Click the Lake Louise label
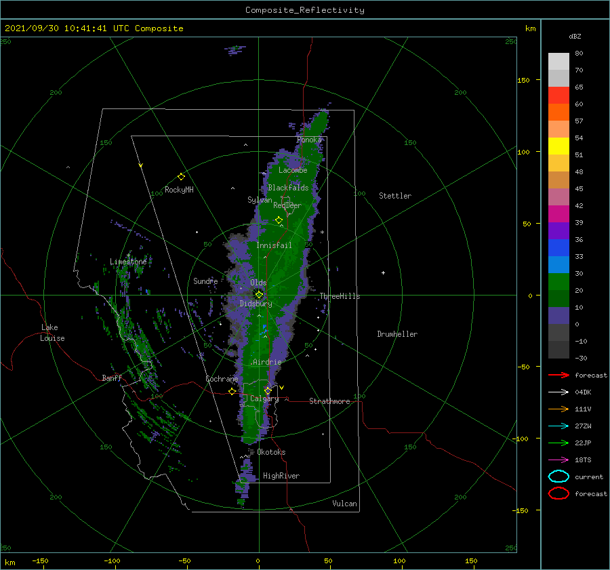The image size is (610, 570). (x=52, y=333)
